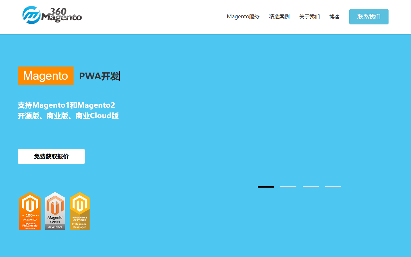This screenshot has height=257, width=411.
Task: Click the Magento Certified Developer badge
Action: pos(55,211)
